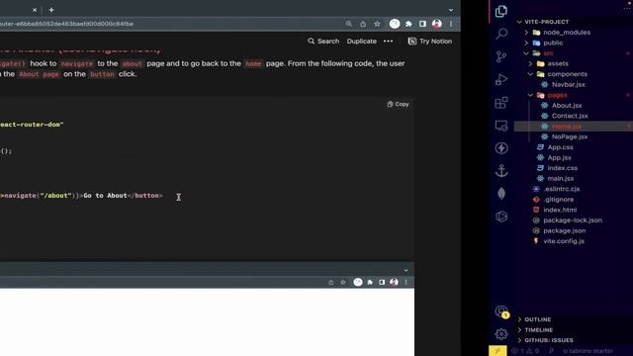Open About.jsx in the explorer
Image resolution: width=633 pixels, height=356 pixels.
coord(567,106)
